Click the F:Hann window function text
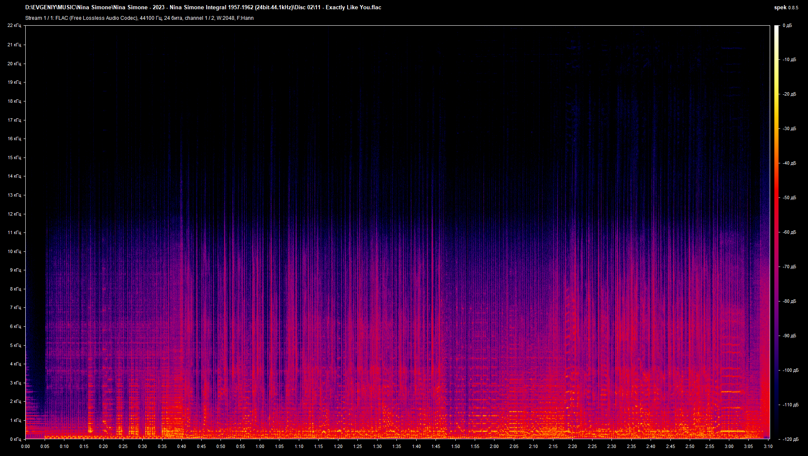Screen dimensions: 808x456 pyautogui.click(x=245, y=18)
